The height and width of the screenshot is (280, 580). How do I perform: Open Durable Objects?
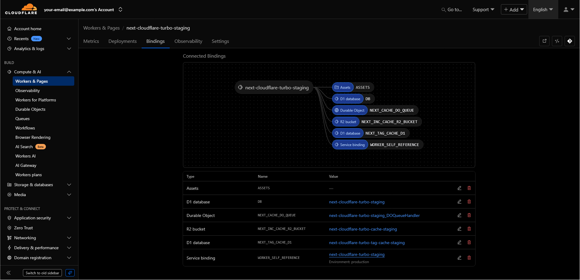point(30,109)
